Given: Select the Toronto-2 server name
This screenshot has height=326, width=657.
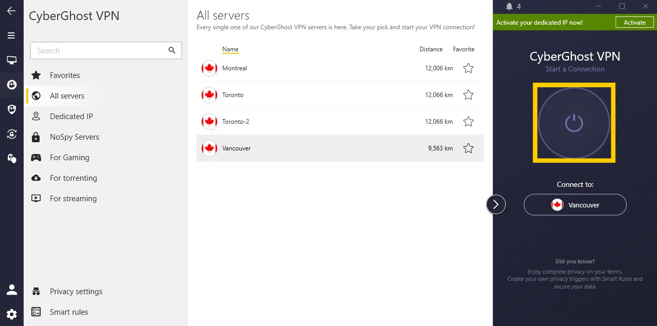Looking at the screenshot, I should click(x=236, y=122).
